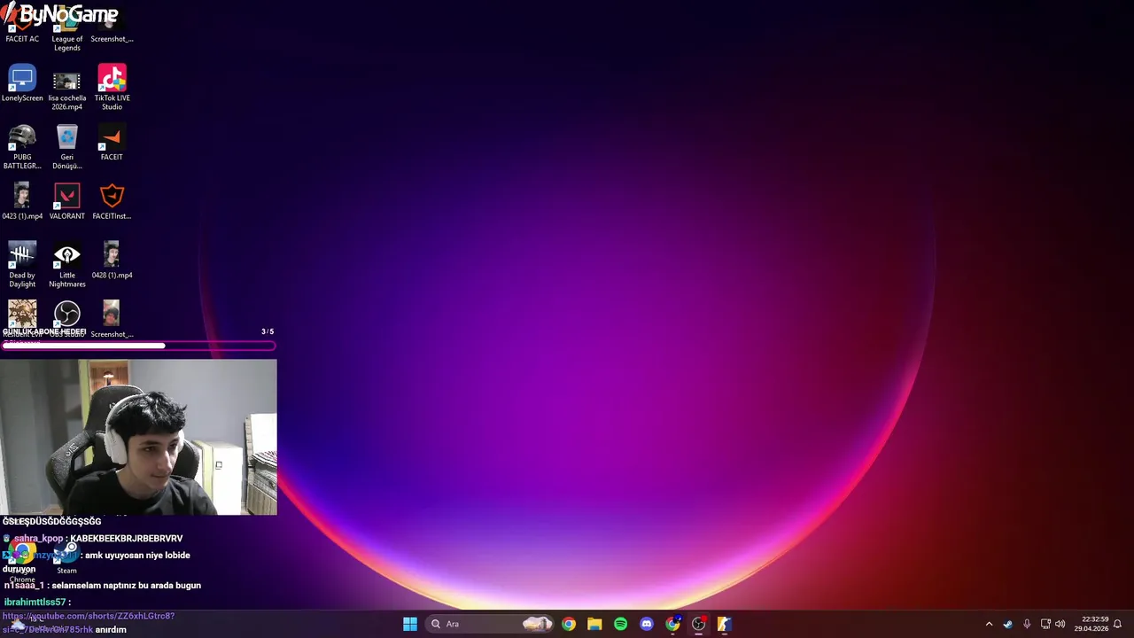Open the first Google Chrome taskbar icon
The width and height of the screenshot is (1134, 638).
click(569, 624)
